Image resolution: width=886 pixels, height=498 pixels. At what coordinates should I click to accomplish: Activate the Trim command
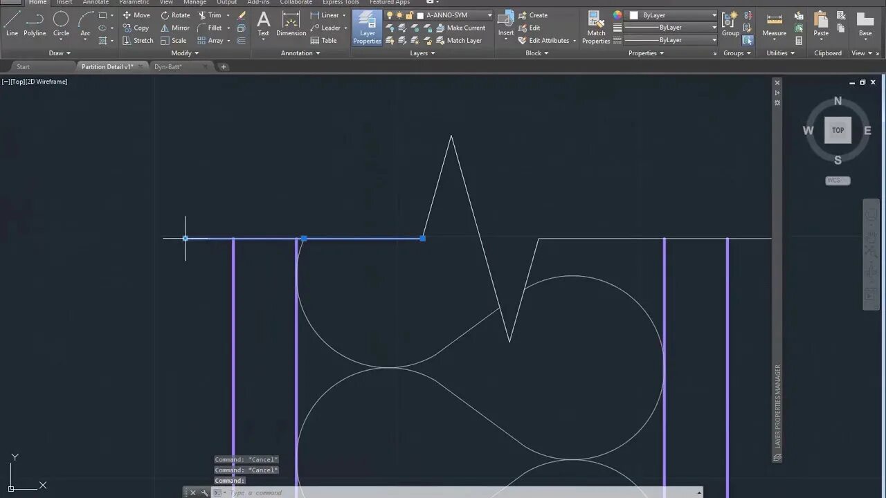click(x=210, y=15)
